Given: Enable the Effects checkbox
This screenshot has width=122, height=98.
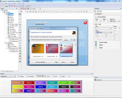Looking at the screenshot, I should (x=98, y=45).
